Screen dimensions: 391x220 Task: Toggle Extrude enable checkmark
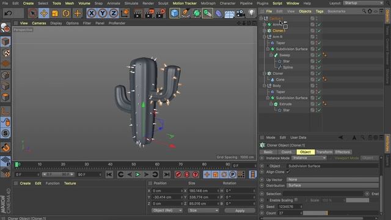320,104
